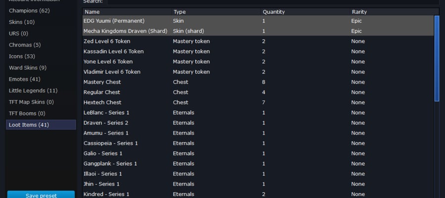Click the loot table vertical scrollbar thumb
This screenshot has width=445, height=198.
tap(437, 58)
